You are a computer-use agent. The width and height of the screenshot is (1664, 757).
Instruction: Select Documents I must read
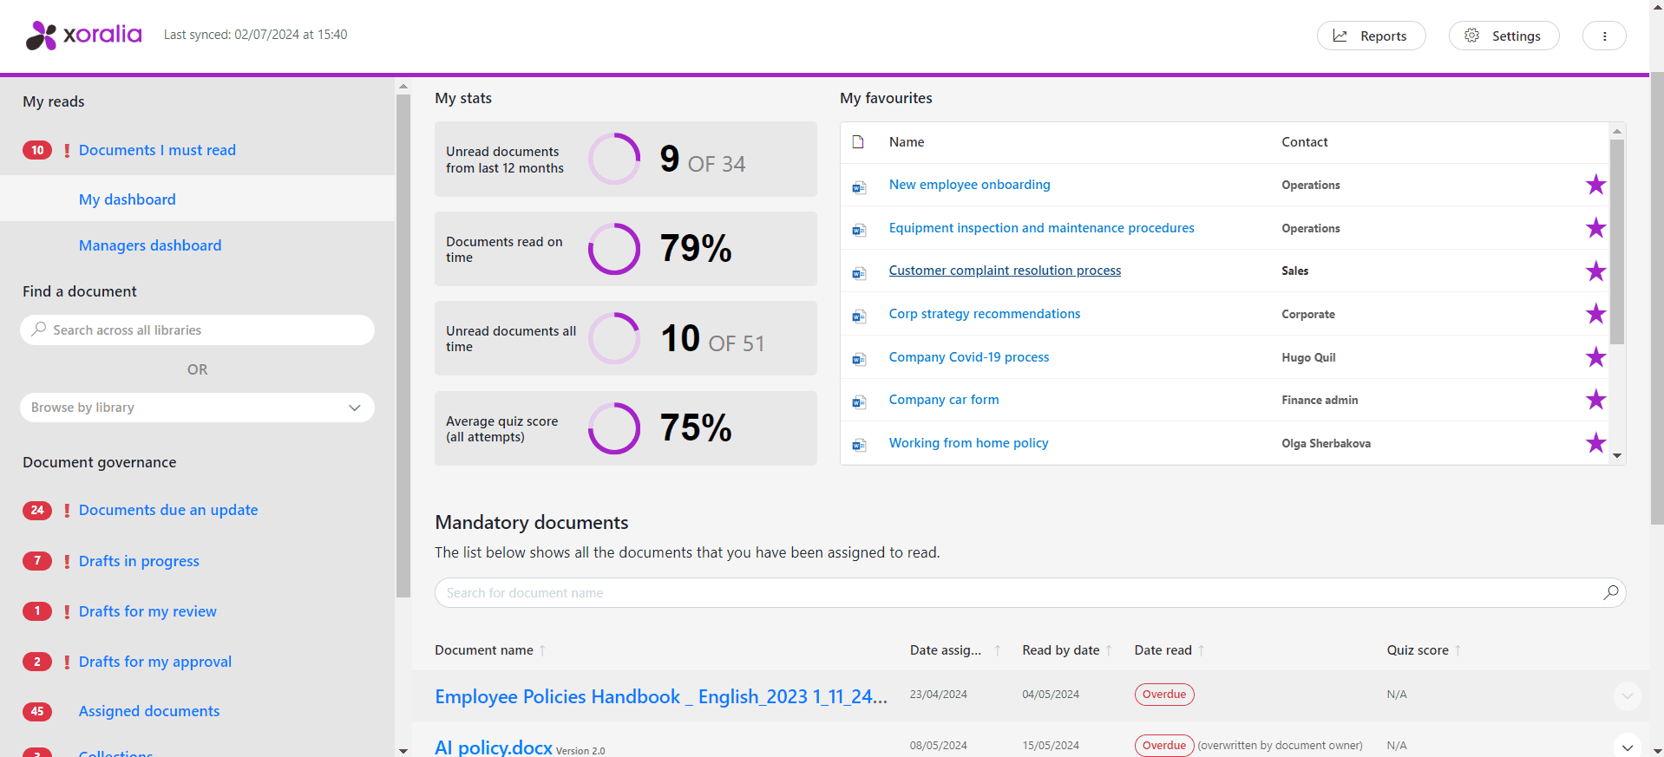(157, 150)
